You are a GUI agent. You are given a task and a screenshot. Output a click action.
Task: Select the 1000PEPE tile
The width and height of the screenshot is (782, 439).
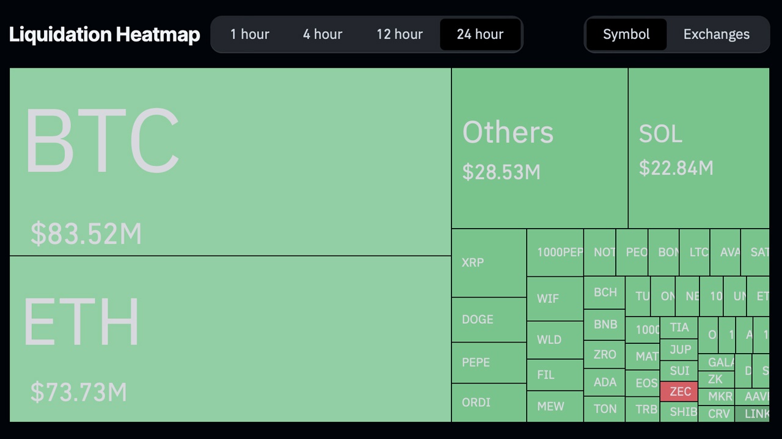(555, 252)
